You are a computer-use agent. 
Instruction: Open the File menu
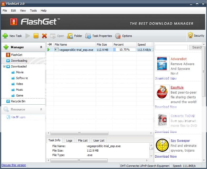5,11
